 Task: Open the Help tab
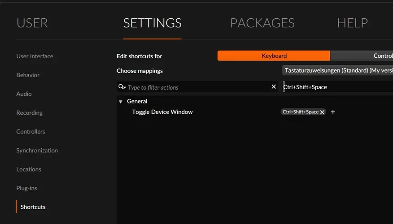pyautogui.click(x=352, y=23)
